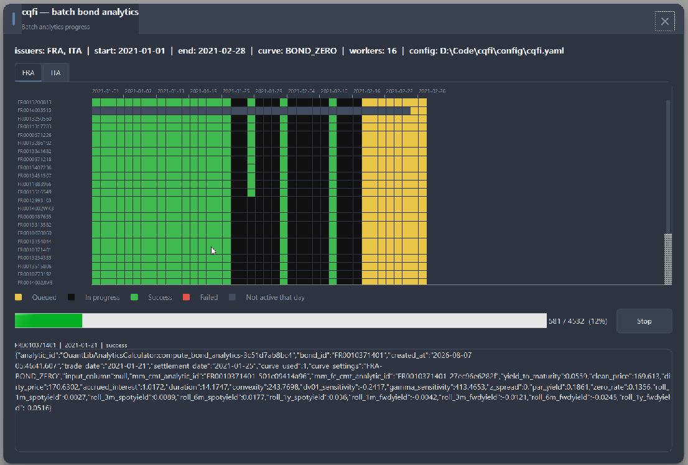The width and height of the screenshot is (688, 465).
Task: Click the heatmap vertical scrollbar thumb
Action: pyautogui.click(x=668, y=259)
